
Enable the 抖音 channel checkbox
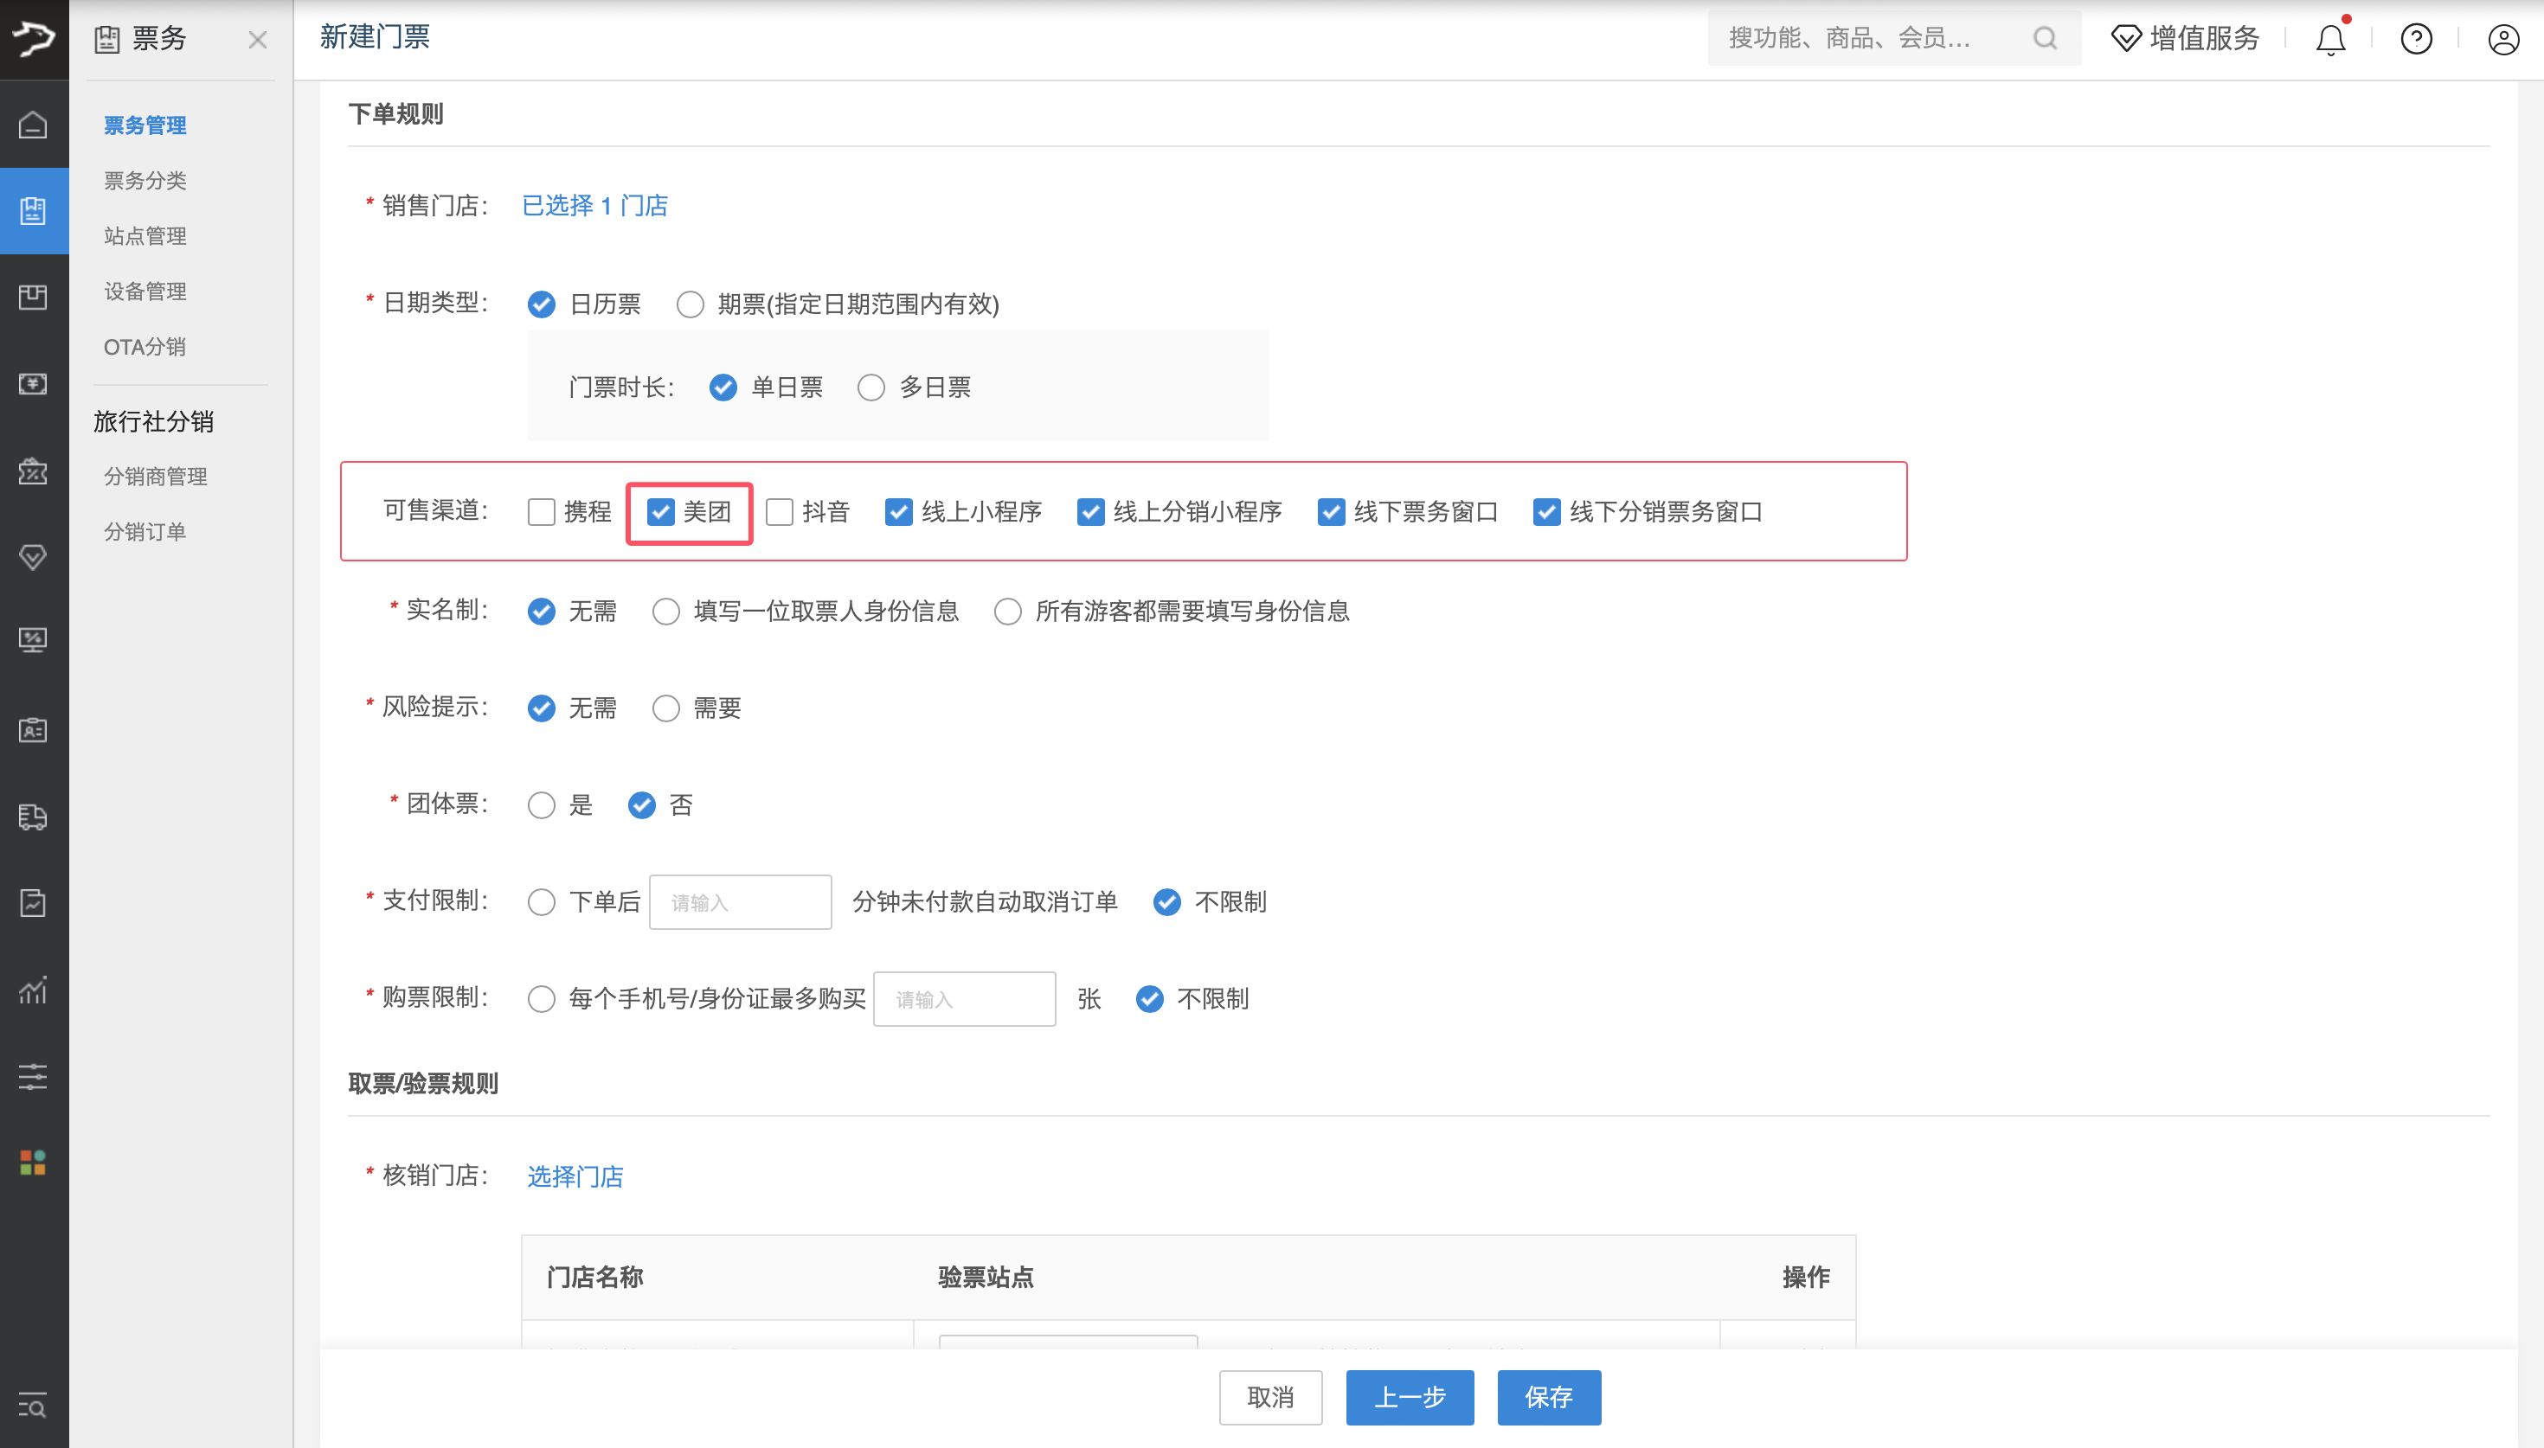(780, 512)
